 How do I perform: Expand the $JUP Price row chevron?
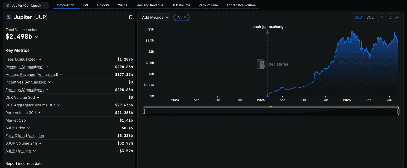pyautogui.click(x=28, y=128)
